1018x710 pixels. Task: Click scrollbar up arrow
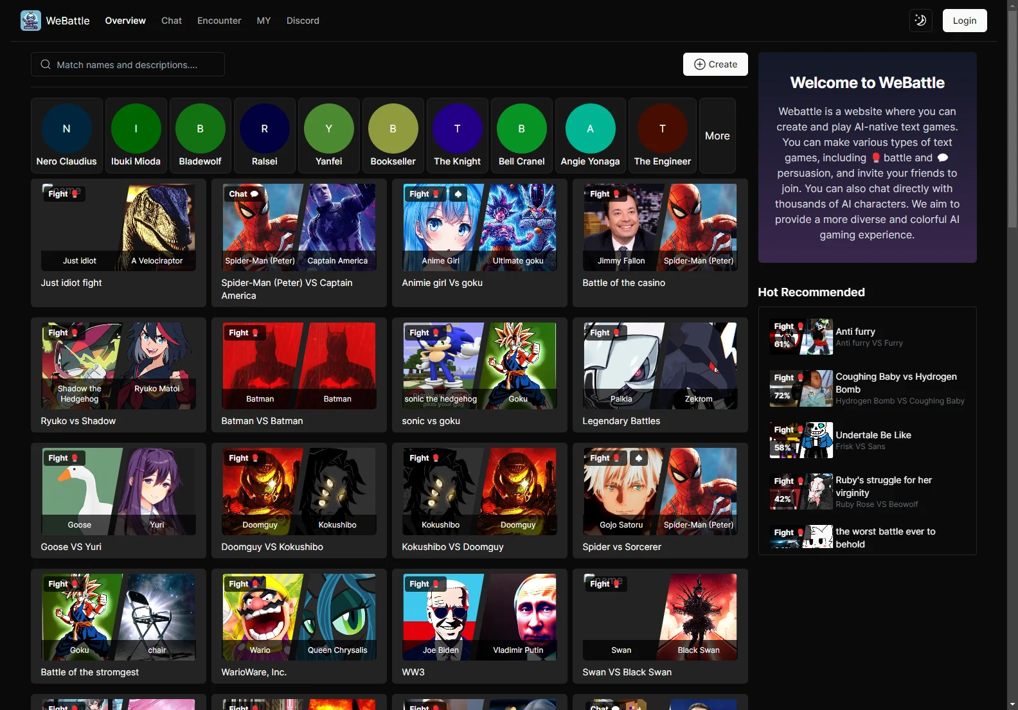pyautogui.click(x=1012, y=5)
